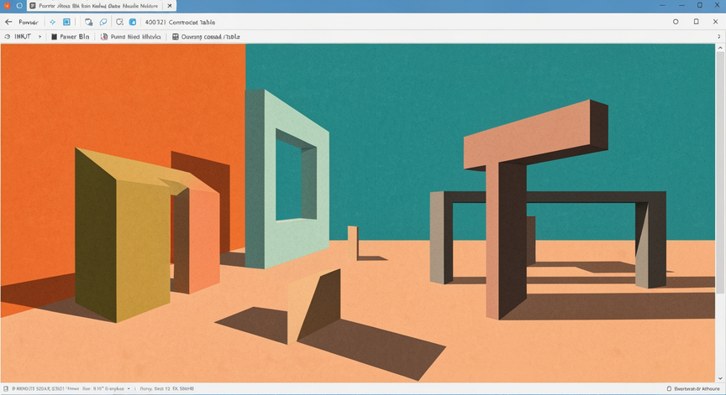Click the status text at the bar's bottom right
Viewport: 726px width, 395px height.
tap(697, 389)
